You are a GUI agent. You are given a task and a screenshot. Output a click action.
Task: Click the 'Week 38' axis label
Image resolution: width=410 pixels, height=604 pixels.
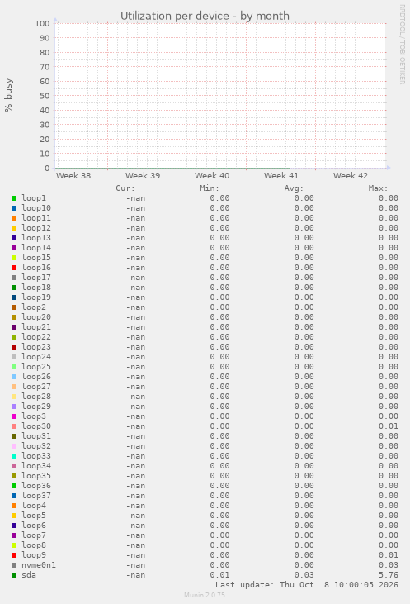coord(73,176)
